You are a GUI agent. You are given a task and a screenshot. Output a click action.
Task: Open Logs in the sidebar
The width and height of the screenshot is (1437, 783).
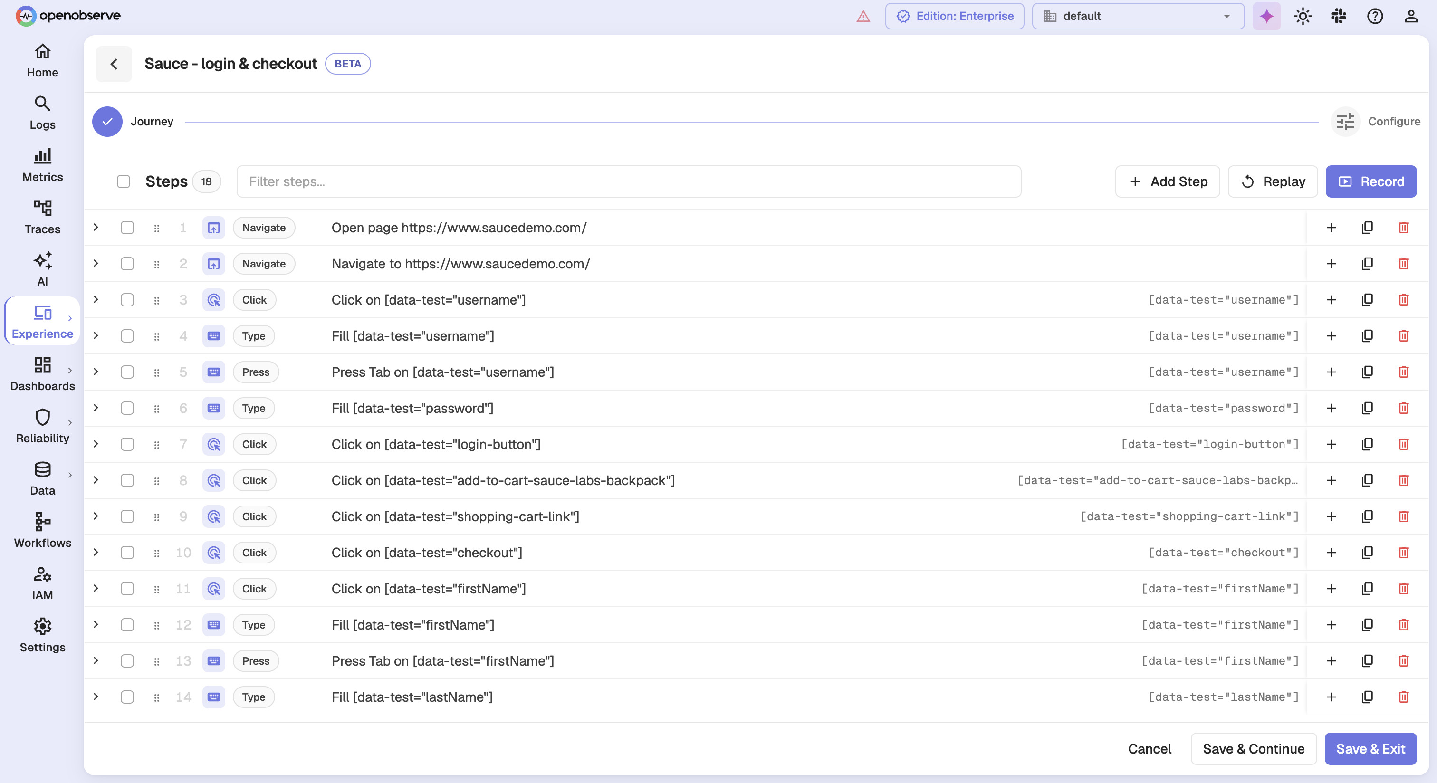click(x=42, y=113)
